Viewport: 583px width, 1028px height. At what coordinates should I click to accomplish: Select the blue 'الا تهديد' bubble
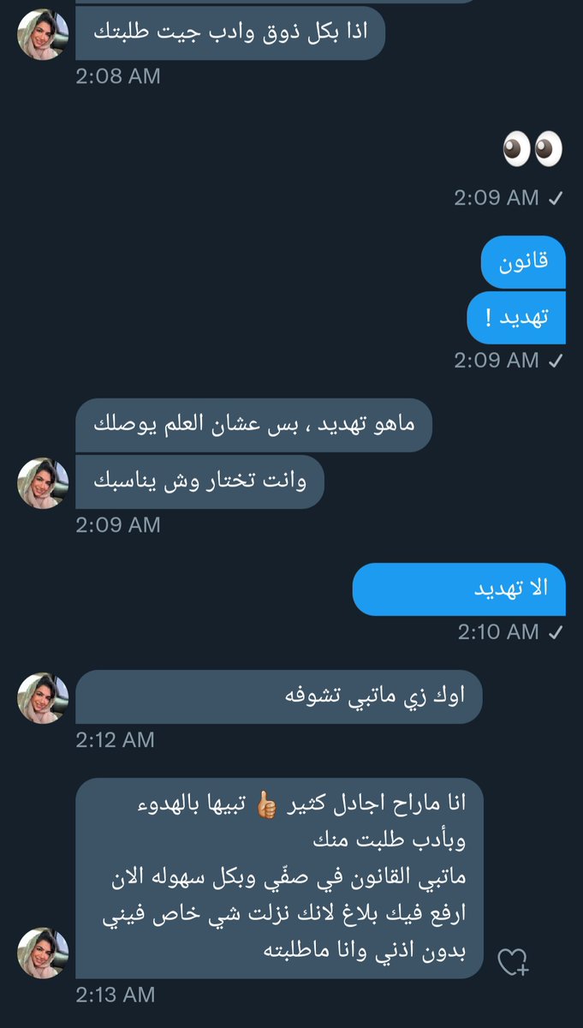coord(459,589)
